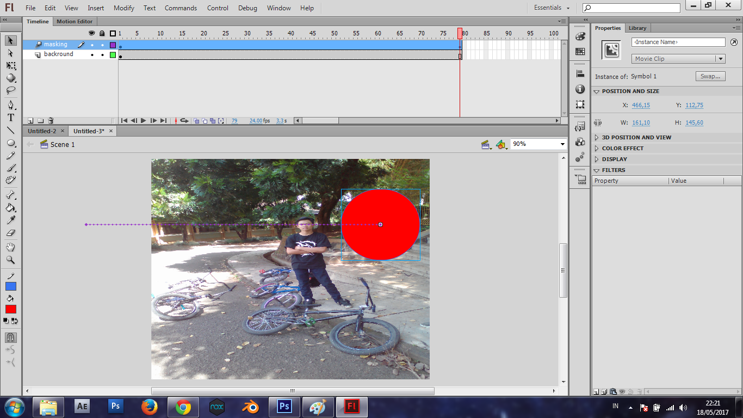
Task: Select the Pen tool
Action: (11, 105)
